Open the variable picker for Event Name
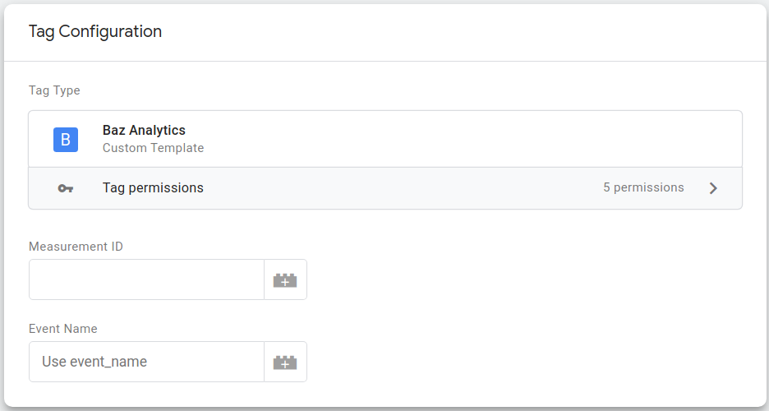This screenshot has width=769, height=411. pyautogui.click(x=285, y=363)
